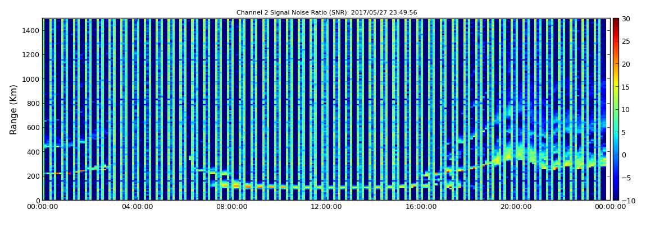The width and height of the screenshot is (646, 228).
Task: Click the colorbar label −10
Action: (627, 201)
